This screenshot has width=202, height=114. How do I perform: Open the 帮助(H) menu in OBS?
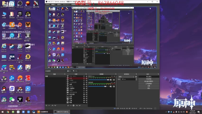pyautogui.click(x=87, y=5)
